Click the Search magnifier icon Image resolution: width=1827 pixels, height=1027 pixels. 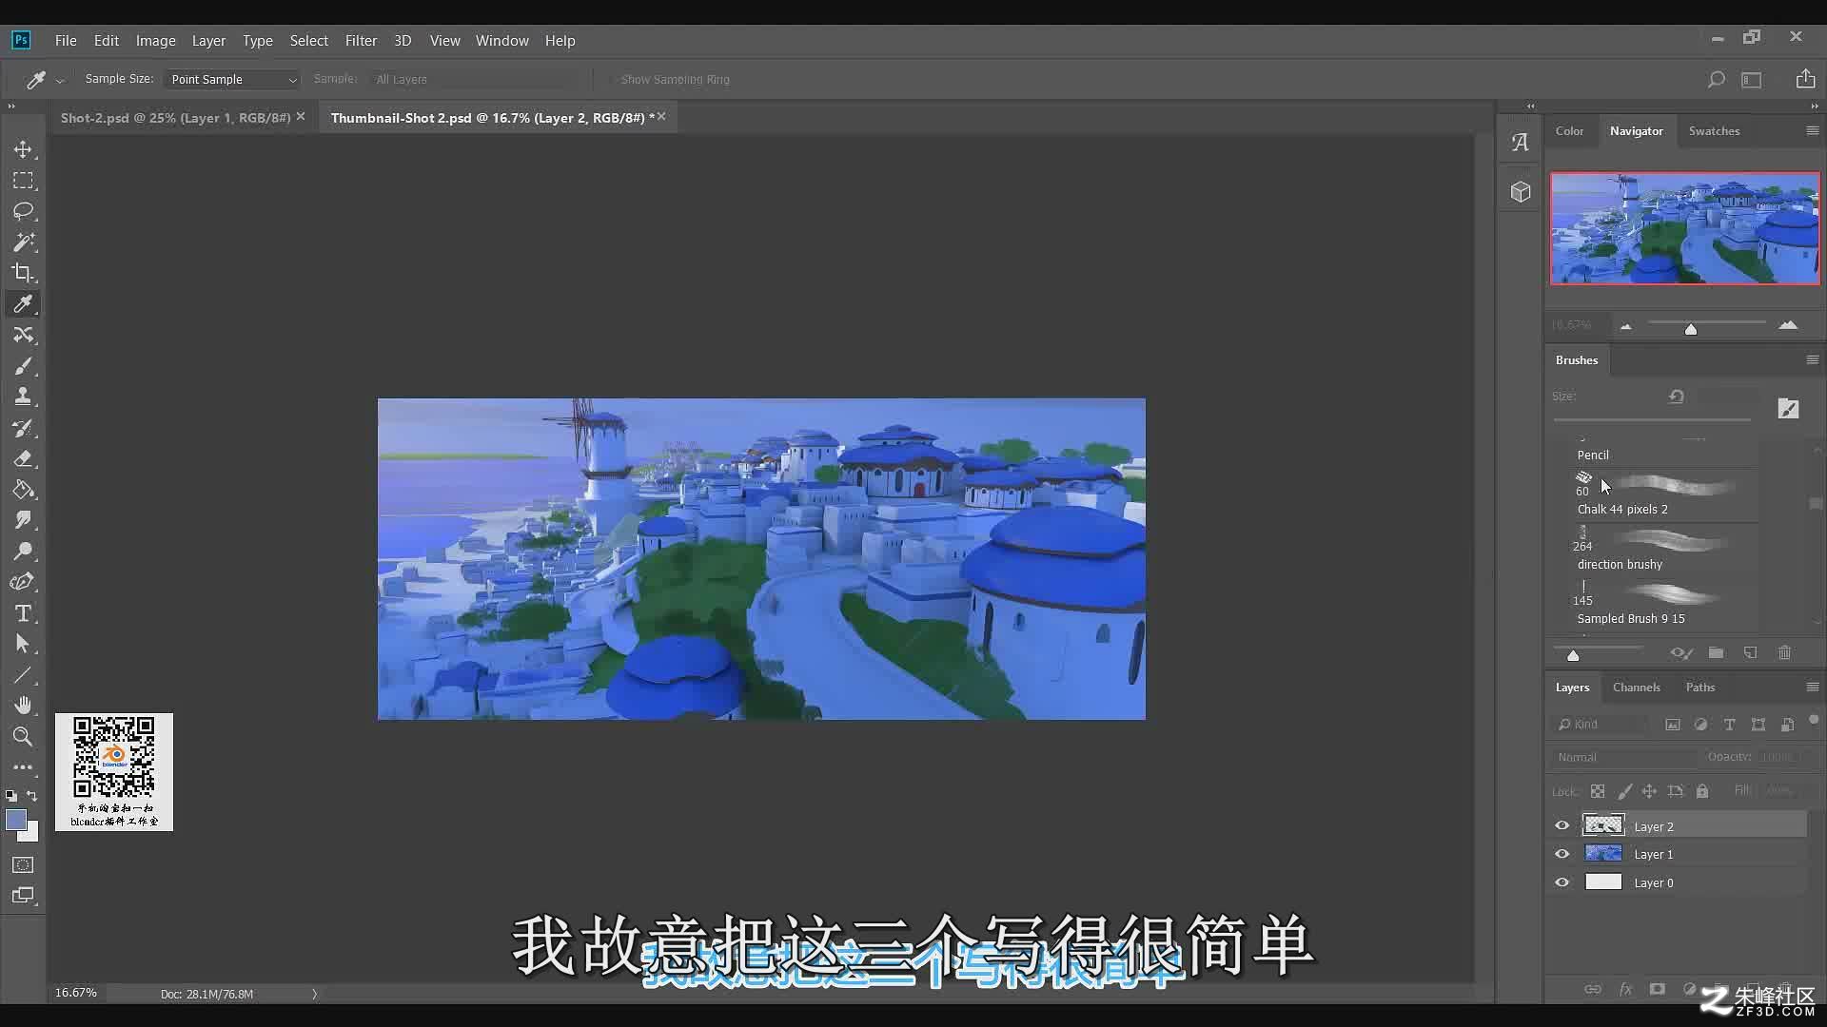click(x=1716, y=80)
